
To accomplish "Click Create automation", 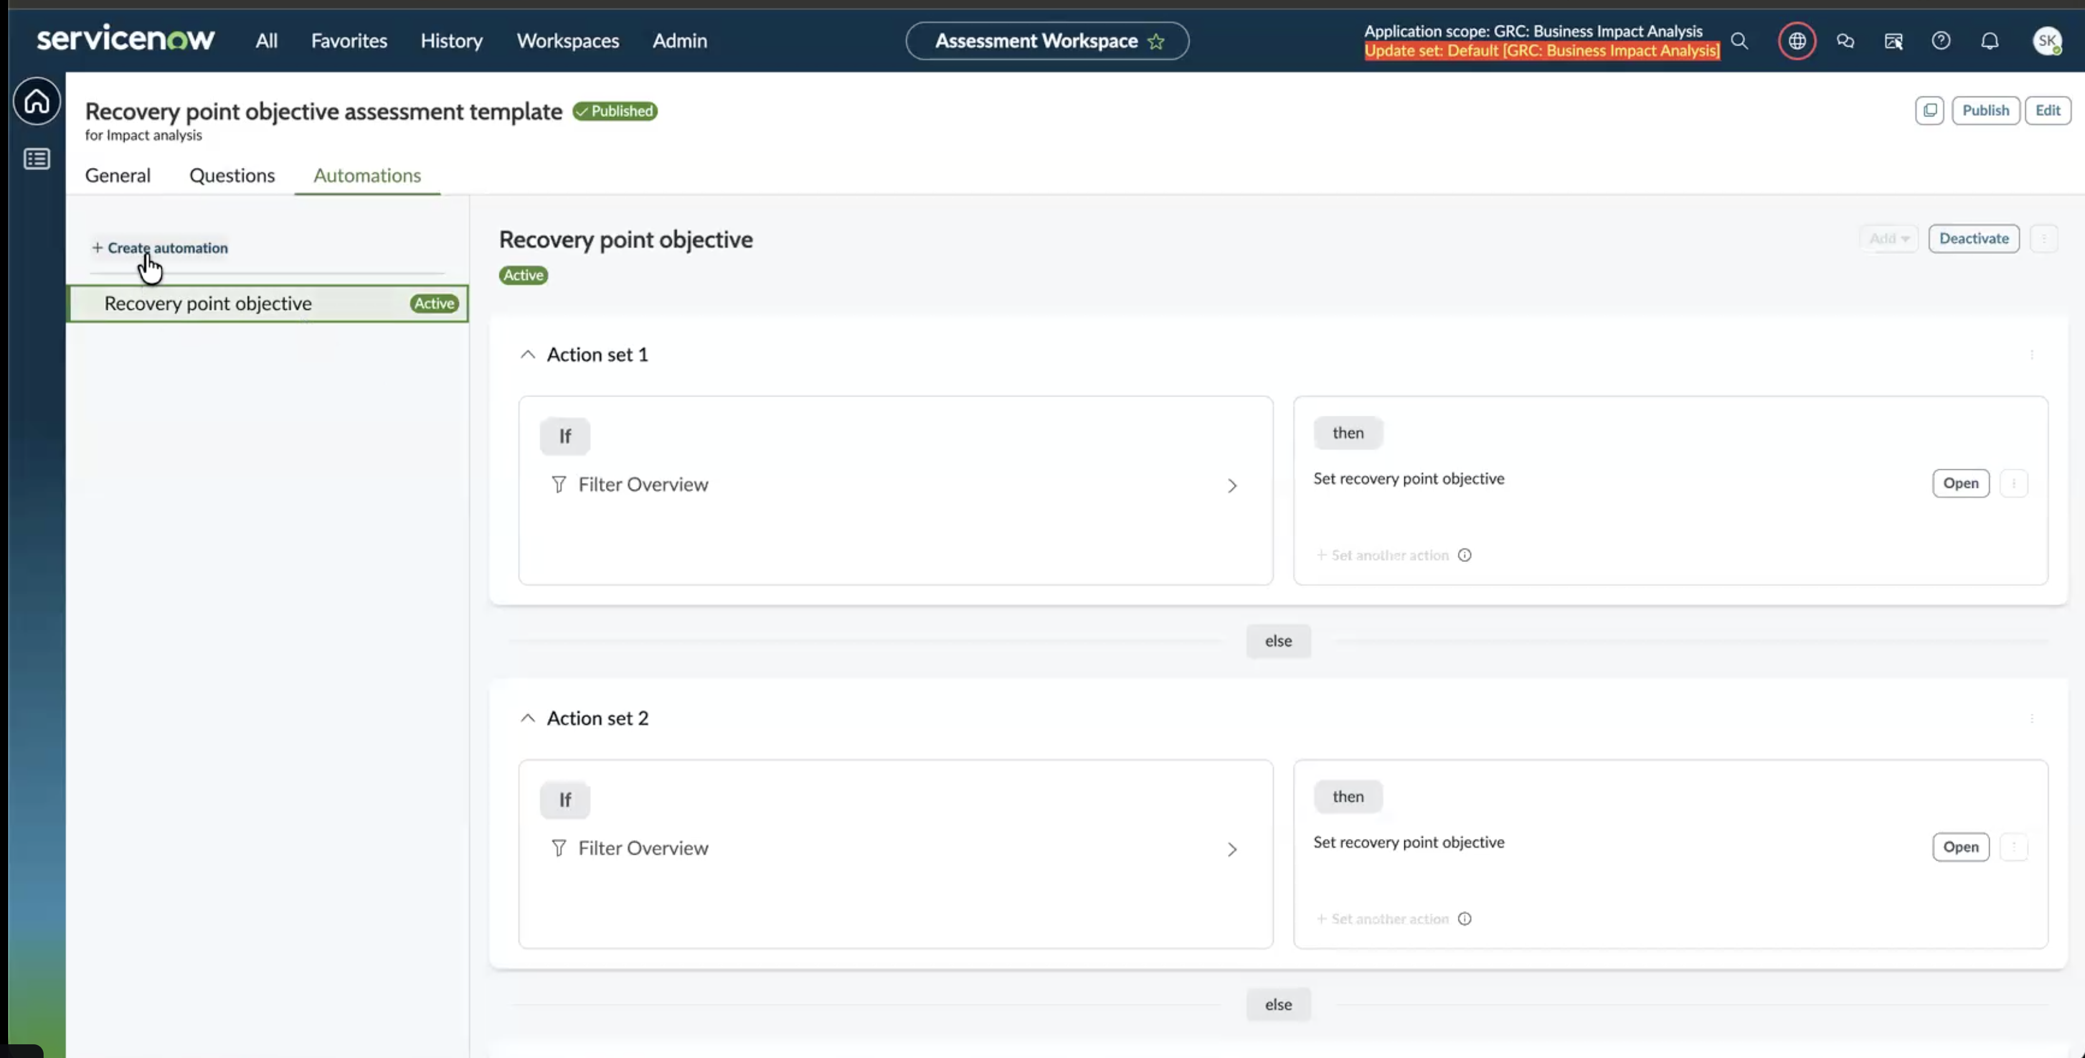I will (x=159, y=248).
